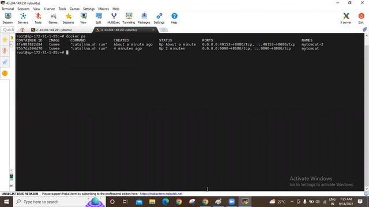The image size is (369, 207).
Task: Open Microsoft Edge from the taskbar
Action: [165, 202]
